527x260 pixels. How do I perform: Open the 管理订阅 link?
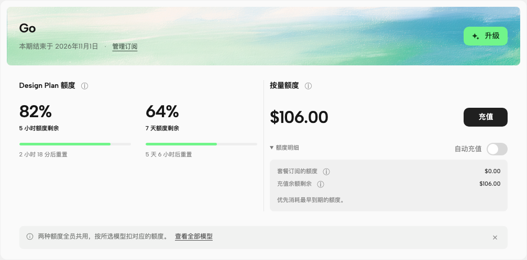click(125, 47)
